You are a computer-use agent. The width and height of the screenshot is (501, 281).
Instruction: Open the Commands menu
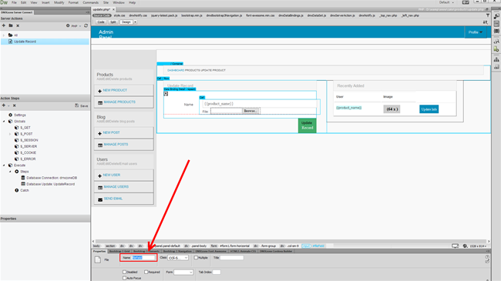91,2
